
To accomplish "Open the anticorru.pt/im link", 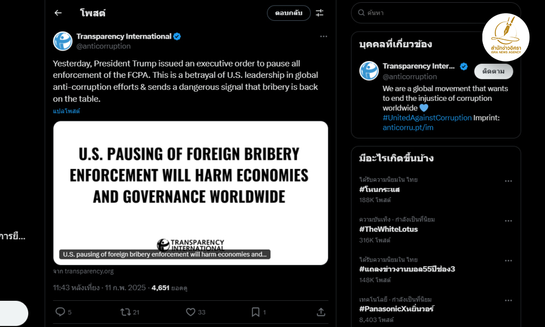I will (x=408, y=128).
